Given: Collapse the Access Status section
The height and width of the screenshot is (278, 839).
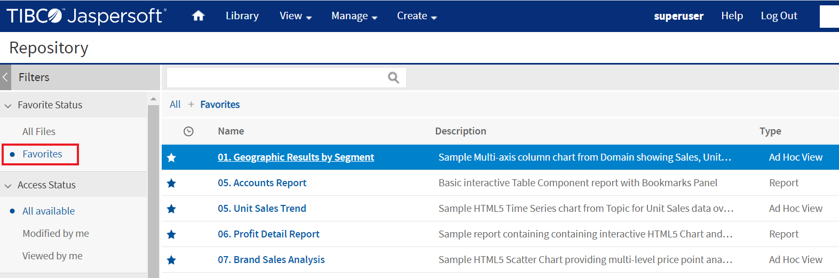Looking at the screenshot, I should [x=8, y=186].
